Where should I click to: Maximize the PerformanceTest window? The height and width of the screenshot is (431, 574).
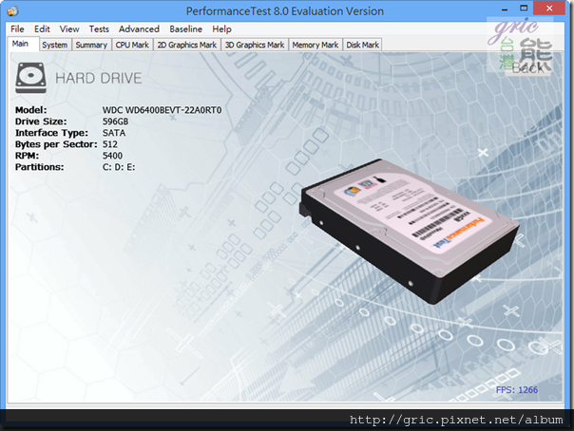point(524,9)
